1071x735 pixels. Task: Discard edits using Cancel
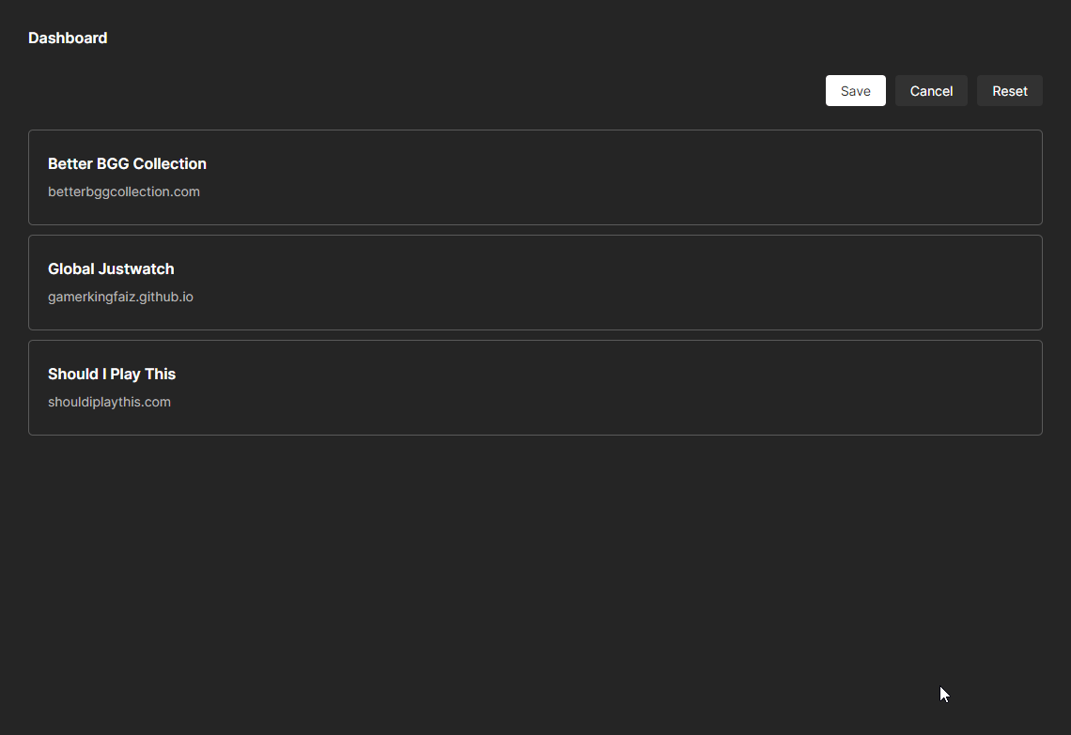(x=931, y=90)
